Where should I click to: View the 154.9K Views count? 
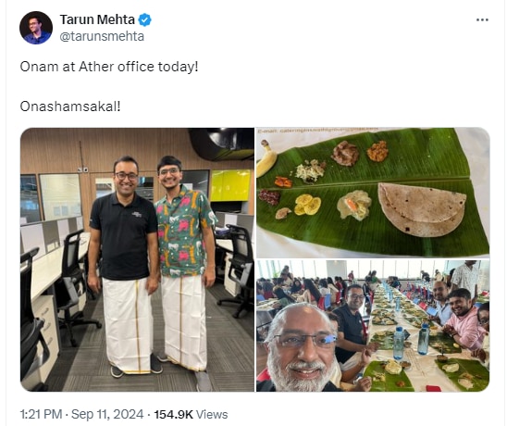point(191,414)
